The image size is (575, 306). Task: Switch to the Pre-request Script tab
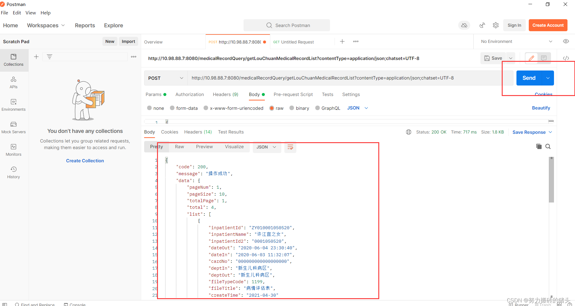[x=293, y=94]
